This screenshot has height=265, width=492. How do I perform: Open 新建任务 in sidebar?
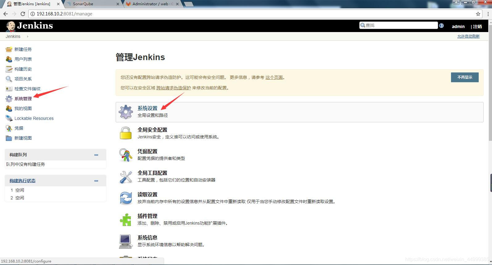click(x=23, y=49)
